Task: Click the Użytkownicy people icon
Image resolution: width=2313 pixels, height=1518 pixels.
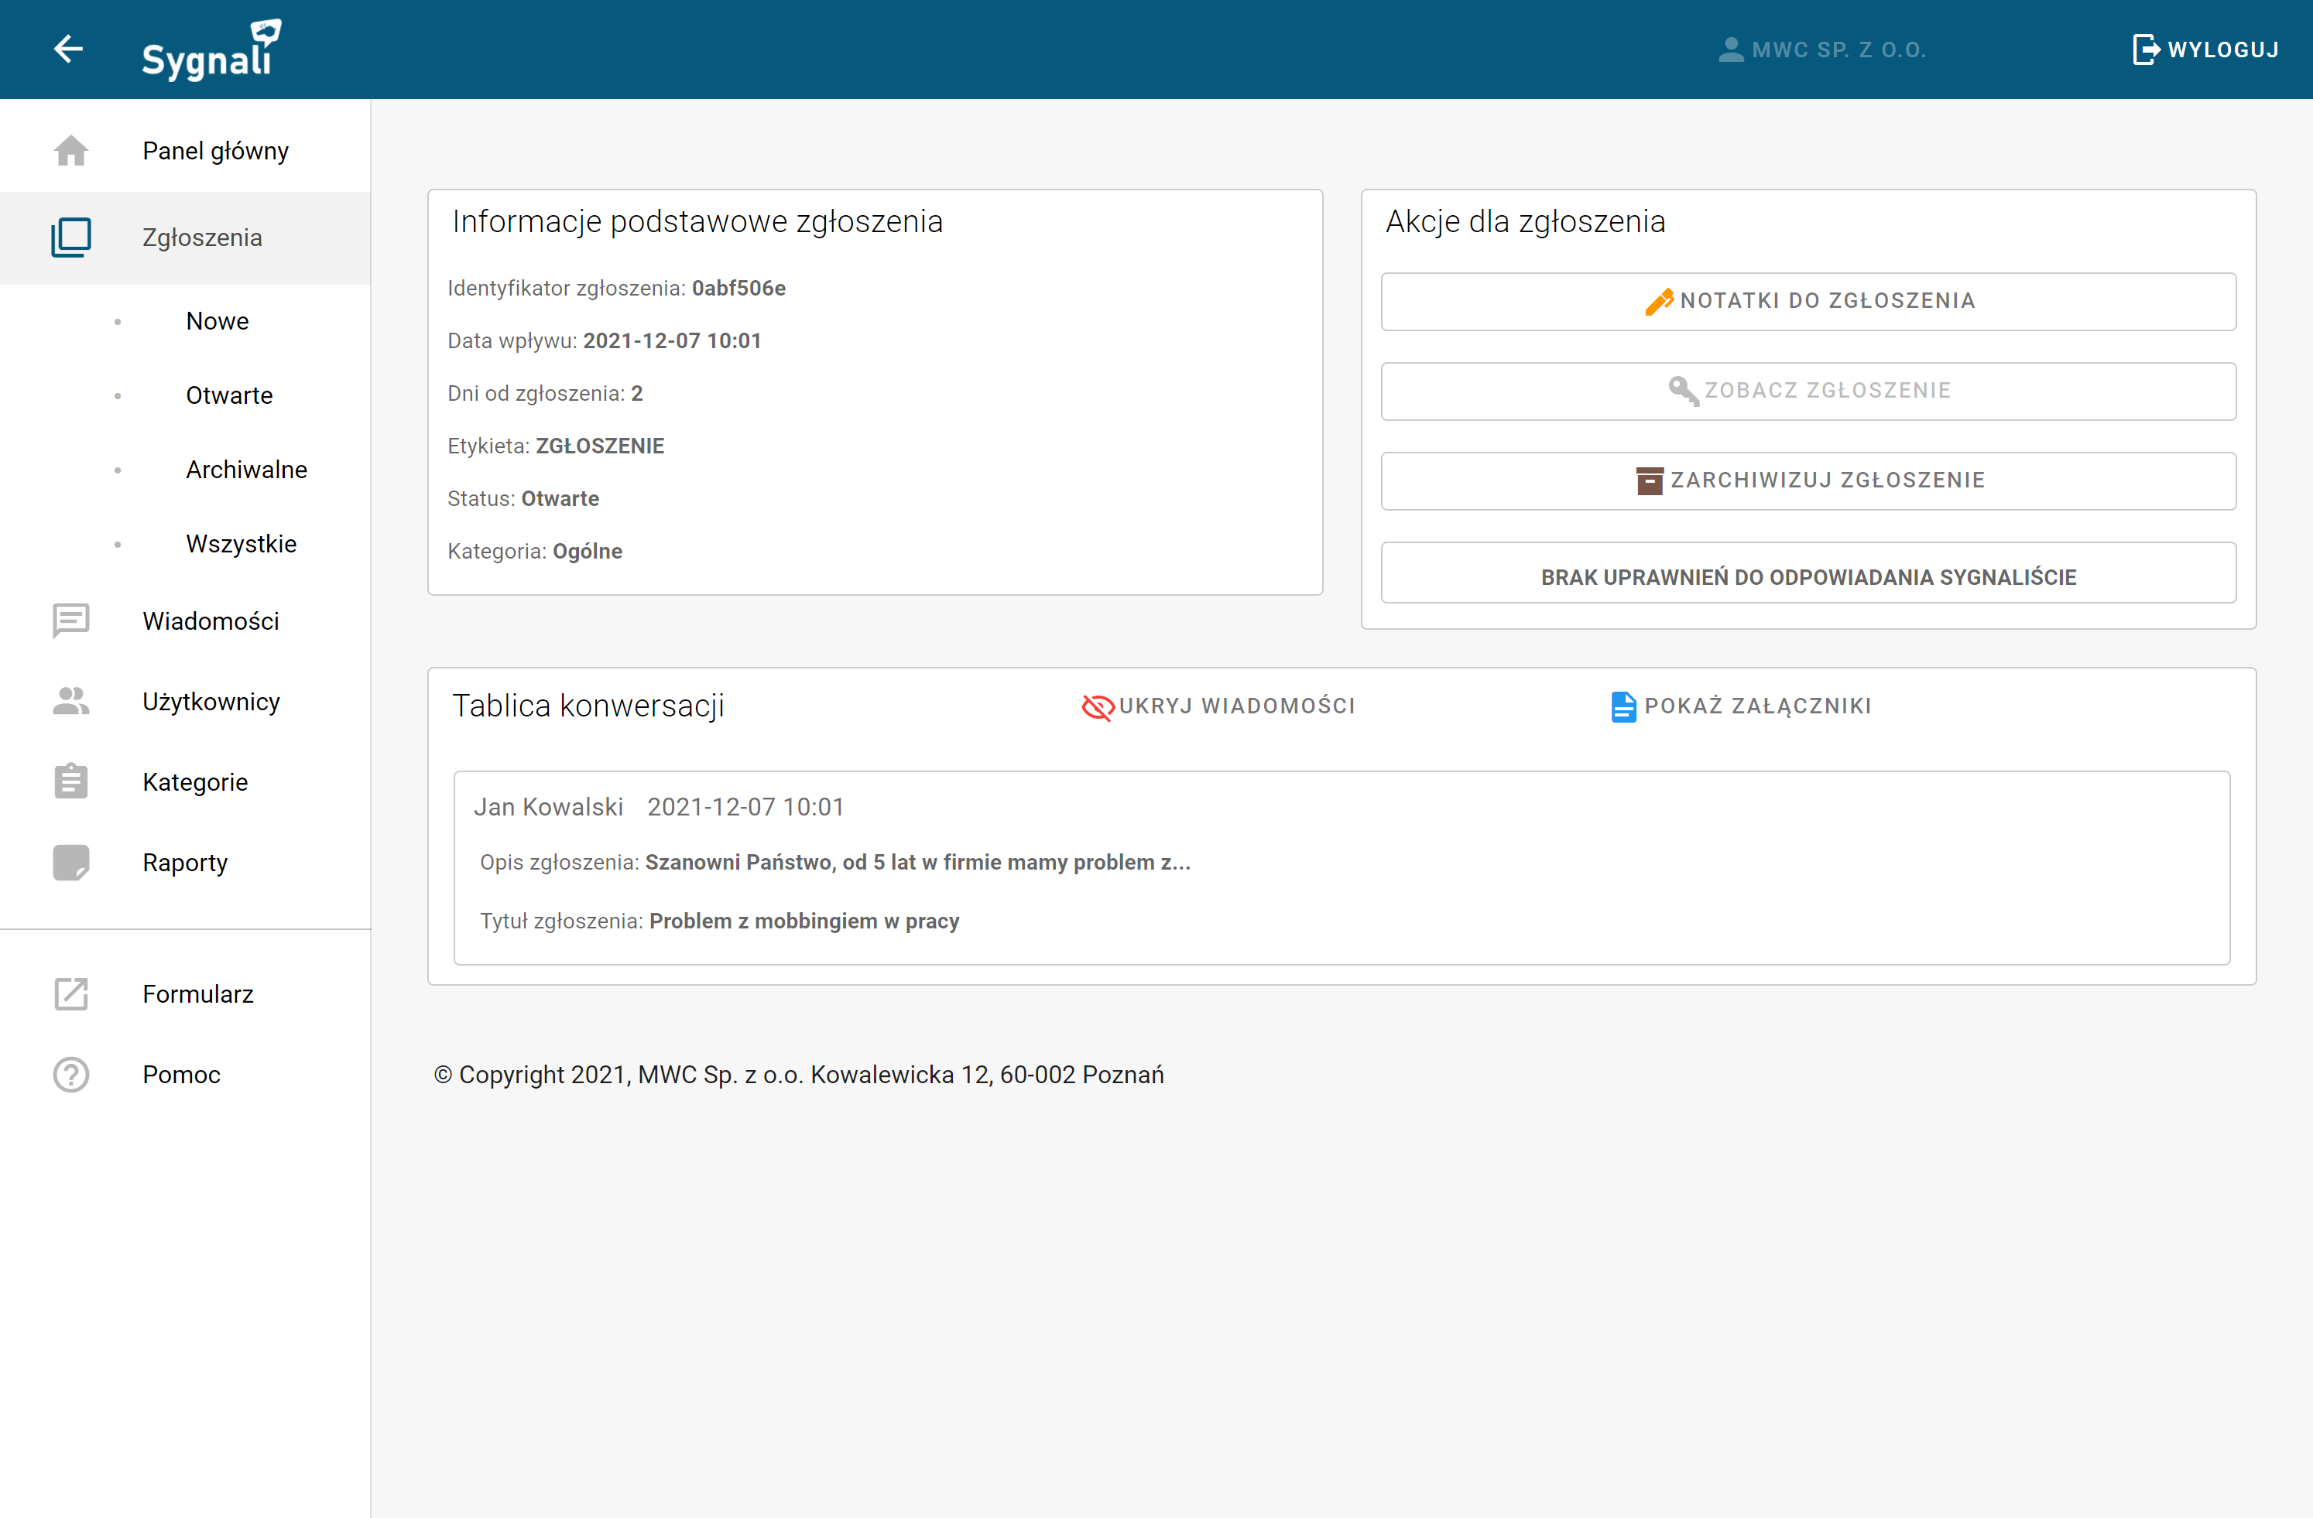Action: (71, 701)
